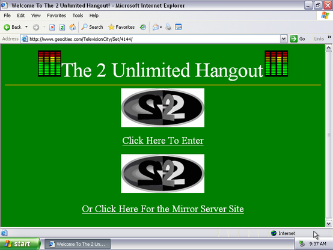Click the upper 2 Unlimited logo image
The width and height of the screenshot is (333, 250).
coord(163,108)
